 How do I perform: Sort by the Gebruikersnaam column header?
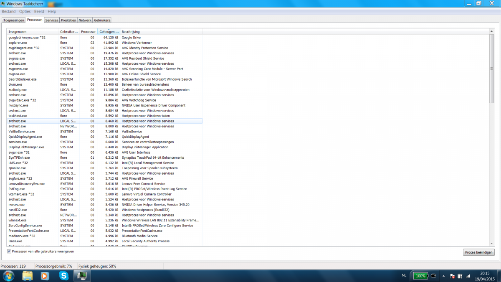click(x=69, y=32)
